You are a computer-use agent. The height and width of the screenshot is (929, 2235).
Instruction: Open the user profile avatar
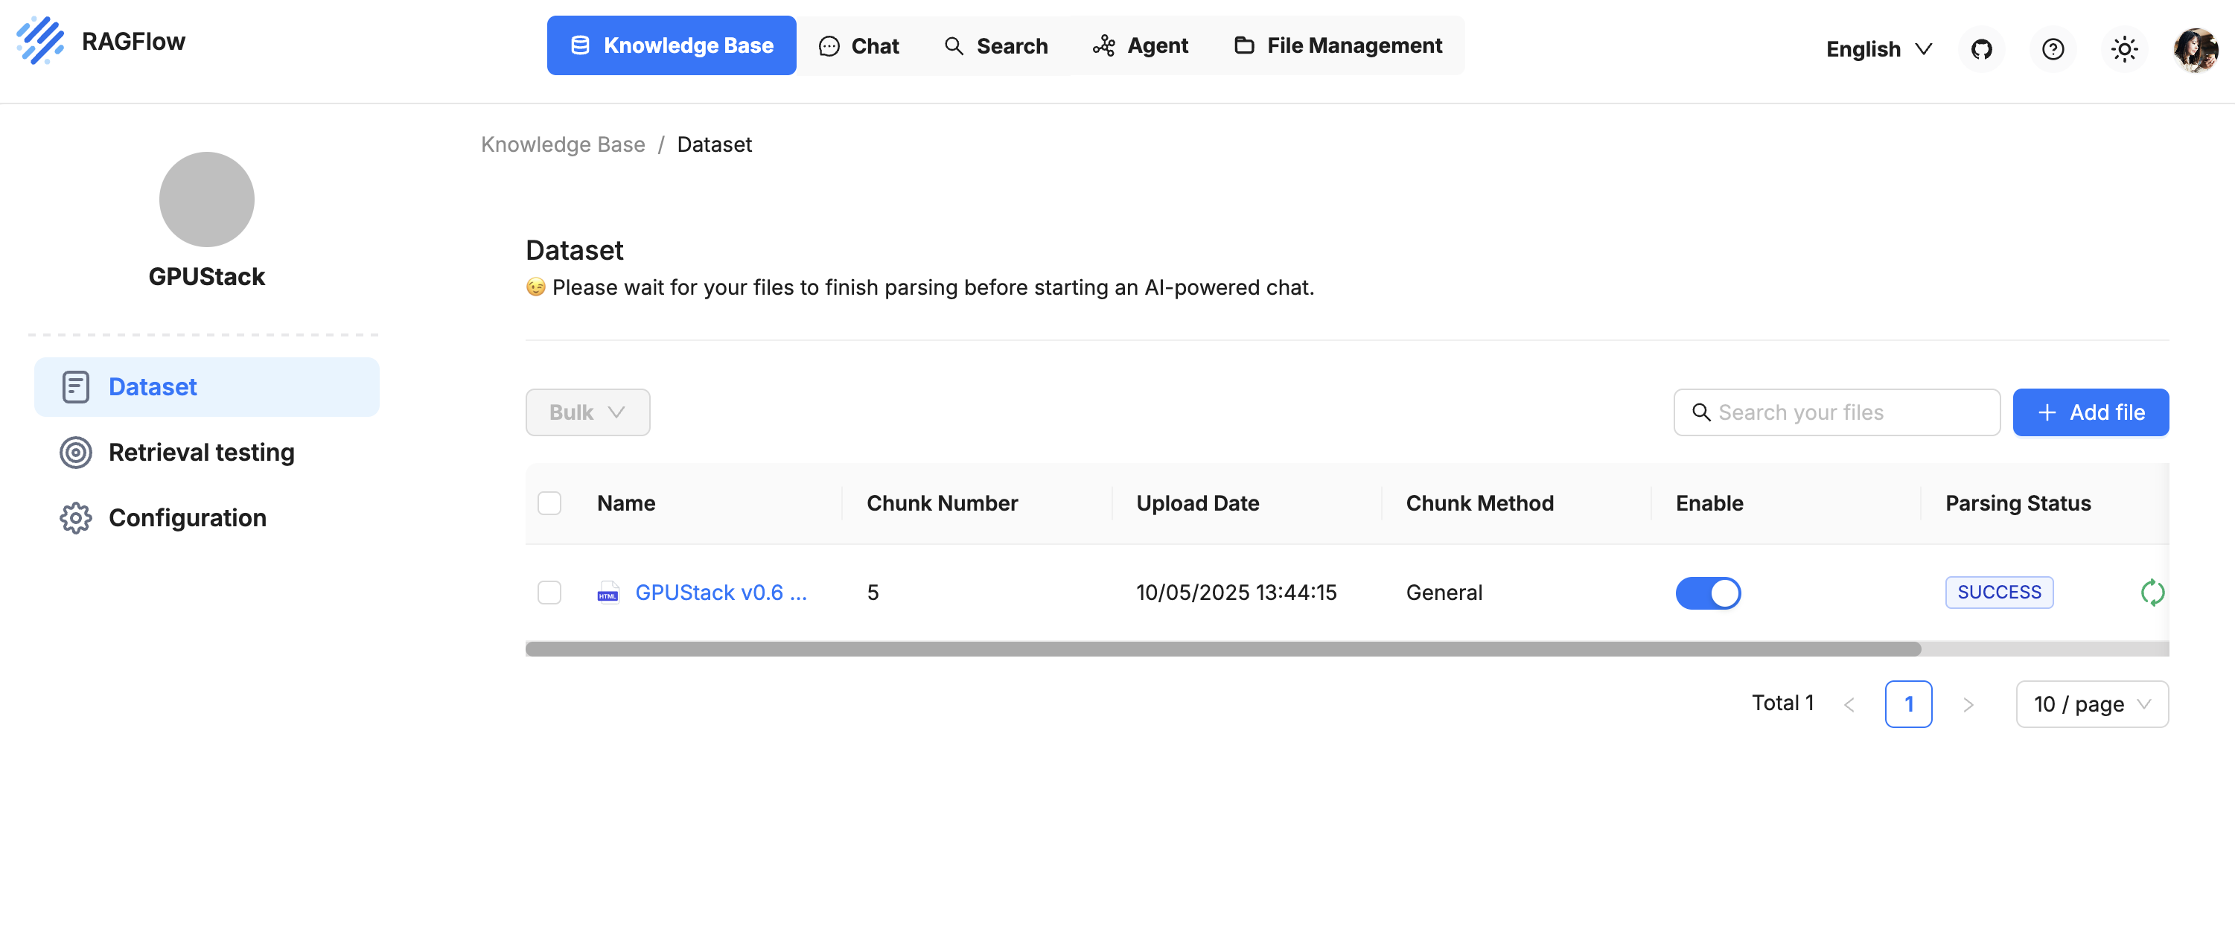pyautogui.click(x=2194, y=48)
